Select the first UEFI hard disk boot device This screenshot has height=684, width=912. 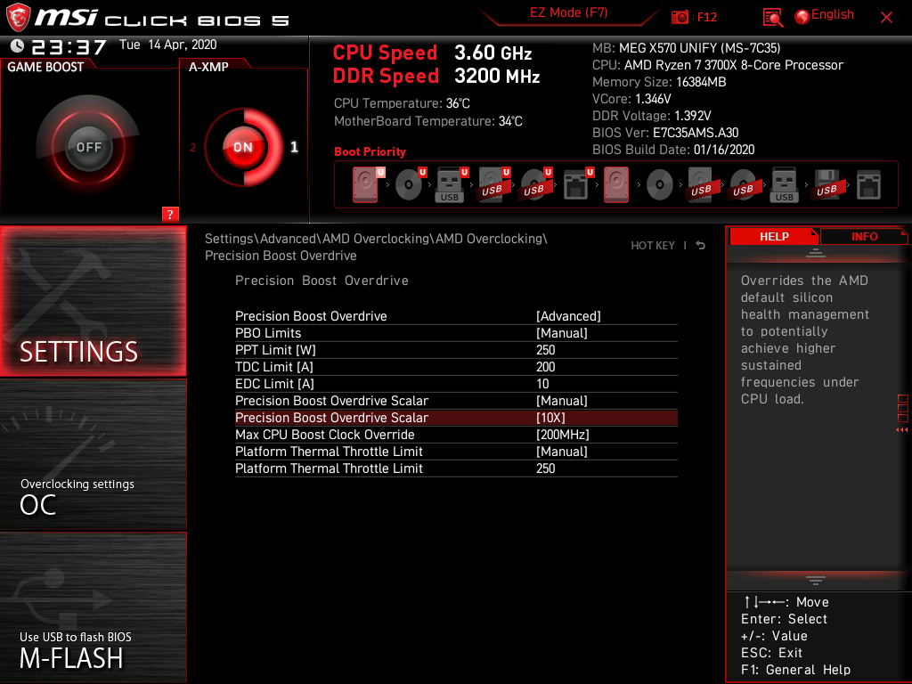365,185
